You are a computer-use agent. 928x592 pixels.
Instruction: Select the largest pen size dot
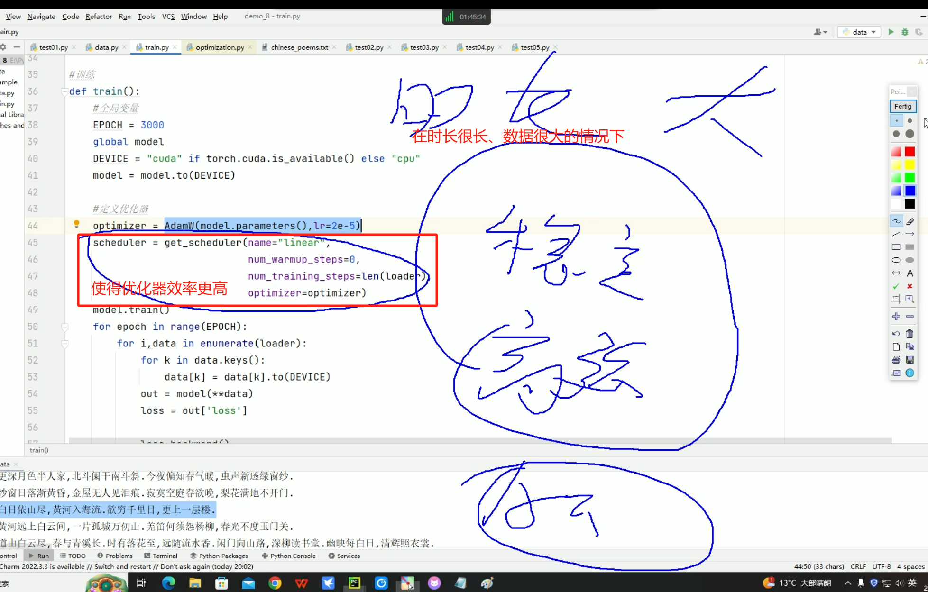click(910, 134)
